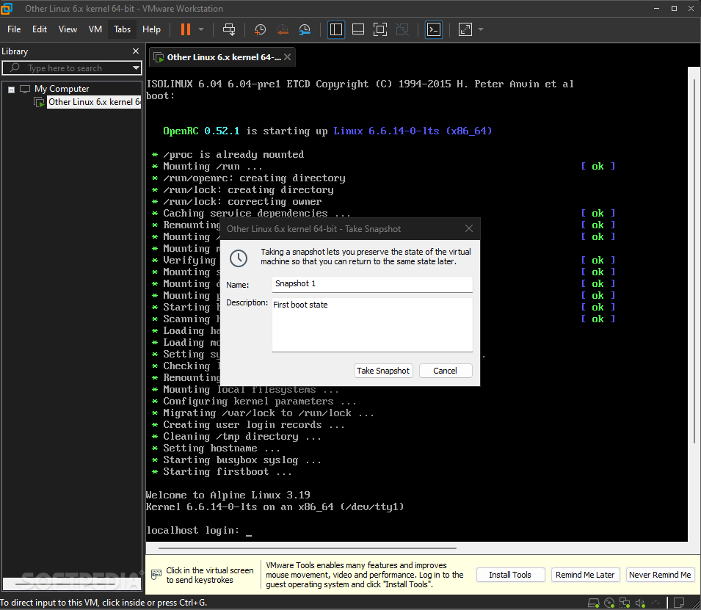
Task: Click the horizontal scrollbar below VM console
Action: pyautogui.click(x=307, y=548)
